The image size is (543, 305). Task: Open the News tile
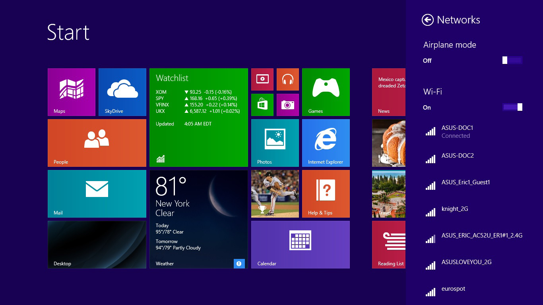tap(389, 92)
